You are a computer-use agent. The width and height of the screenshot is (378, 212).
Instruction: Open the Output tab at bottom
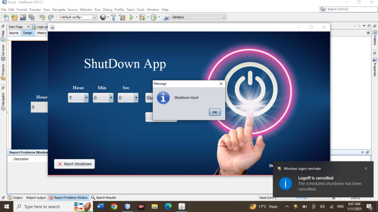point(15,197)
